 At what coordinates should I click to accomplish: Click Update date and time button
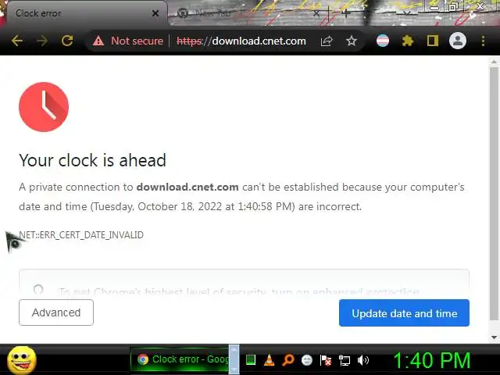(404, 312)
